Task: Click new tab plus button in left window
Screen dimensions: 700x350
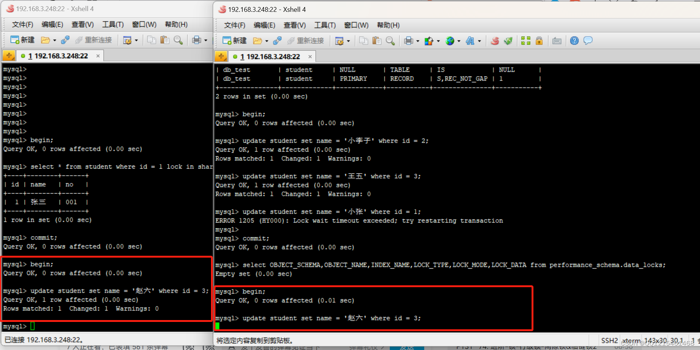Action: [x=9, y=56]
